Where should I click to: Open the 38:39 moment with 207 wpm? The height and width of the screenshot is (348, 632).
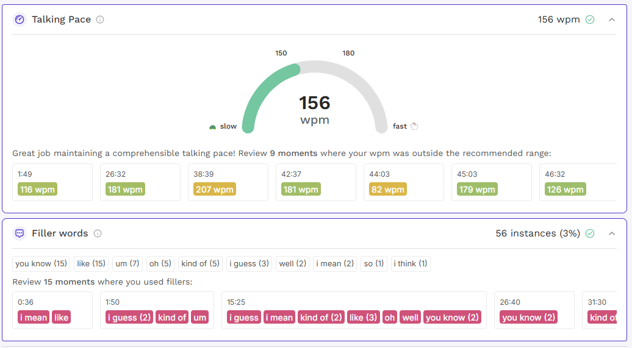228,182
